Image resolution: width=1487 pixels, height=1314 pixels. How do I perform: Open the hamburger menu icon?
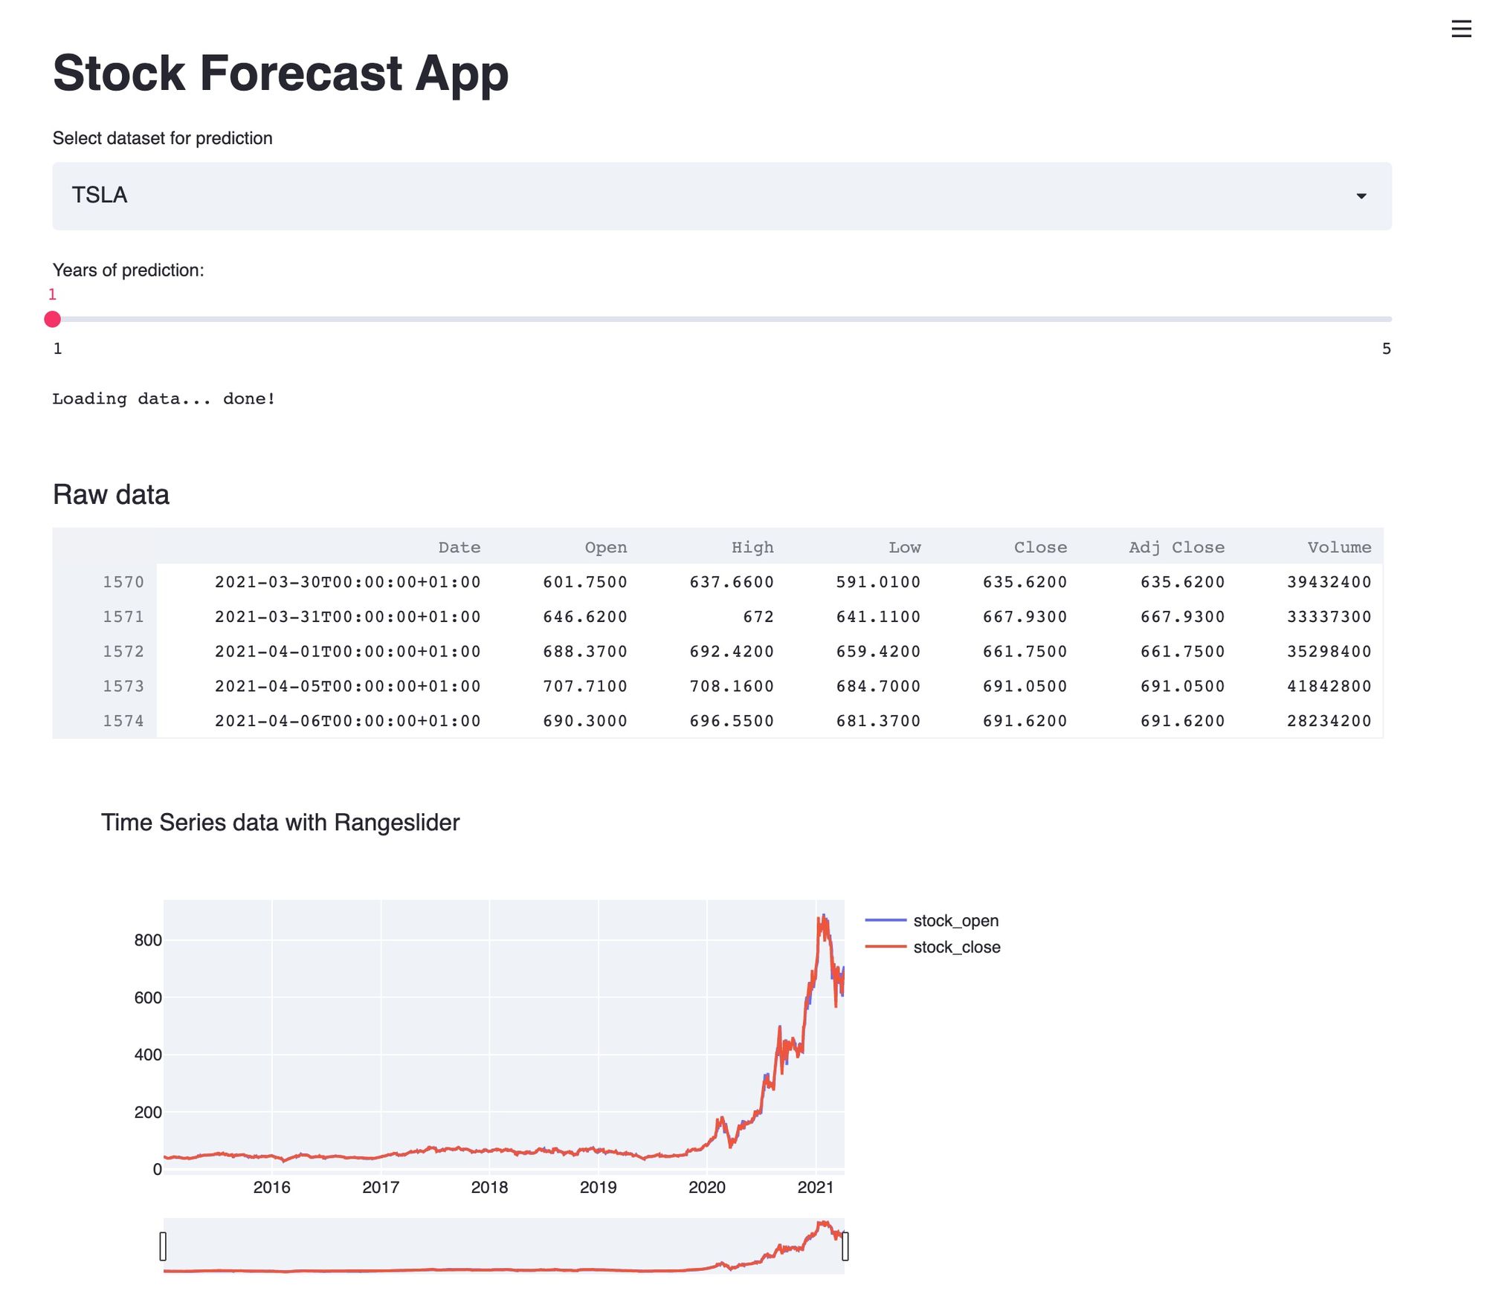tap(1460, 29)
